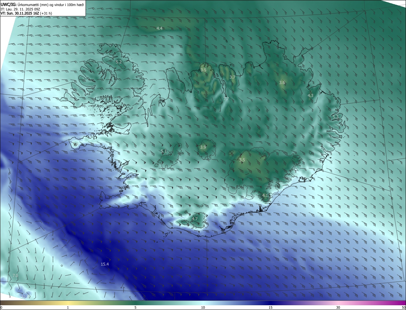Screen dimensions: 406x310
Task: Click the colour scale tick label 15
Action: tap(271, 307)
